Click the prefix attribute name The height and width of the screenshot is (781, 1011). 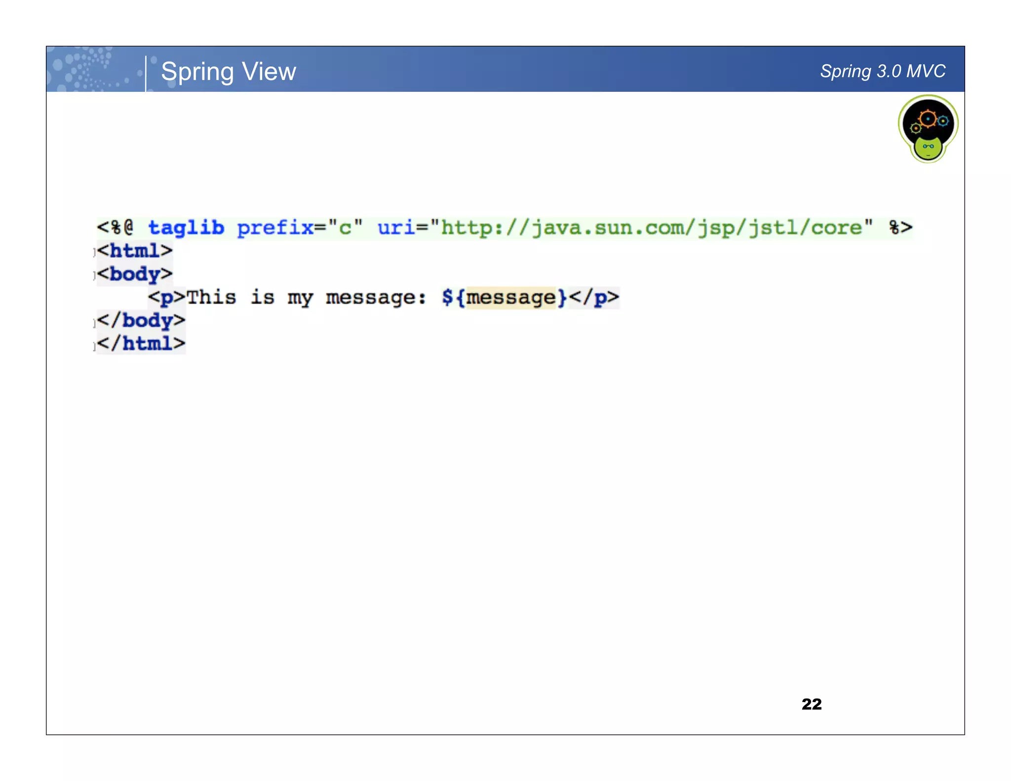click(x=275, y=228)
